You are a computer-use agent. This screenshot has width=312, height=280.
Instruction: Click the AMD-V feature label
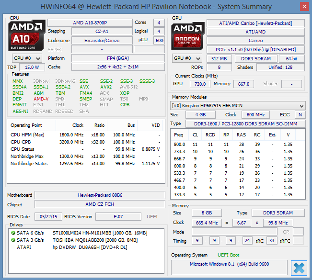point(41,99)
